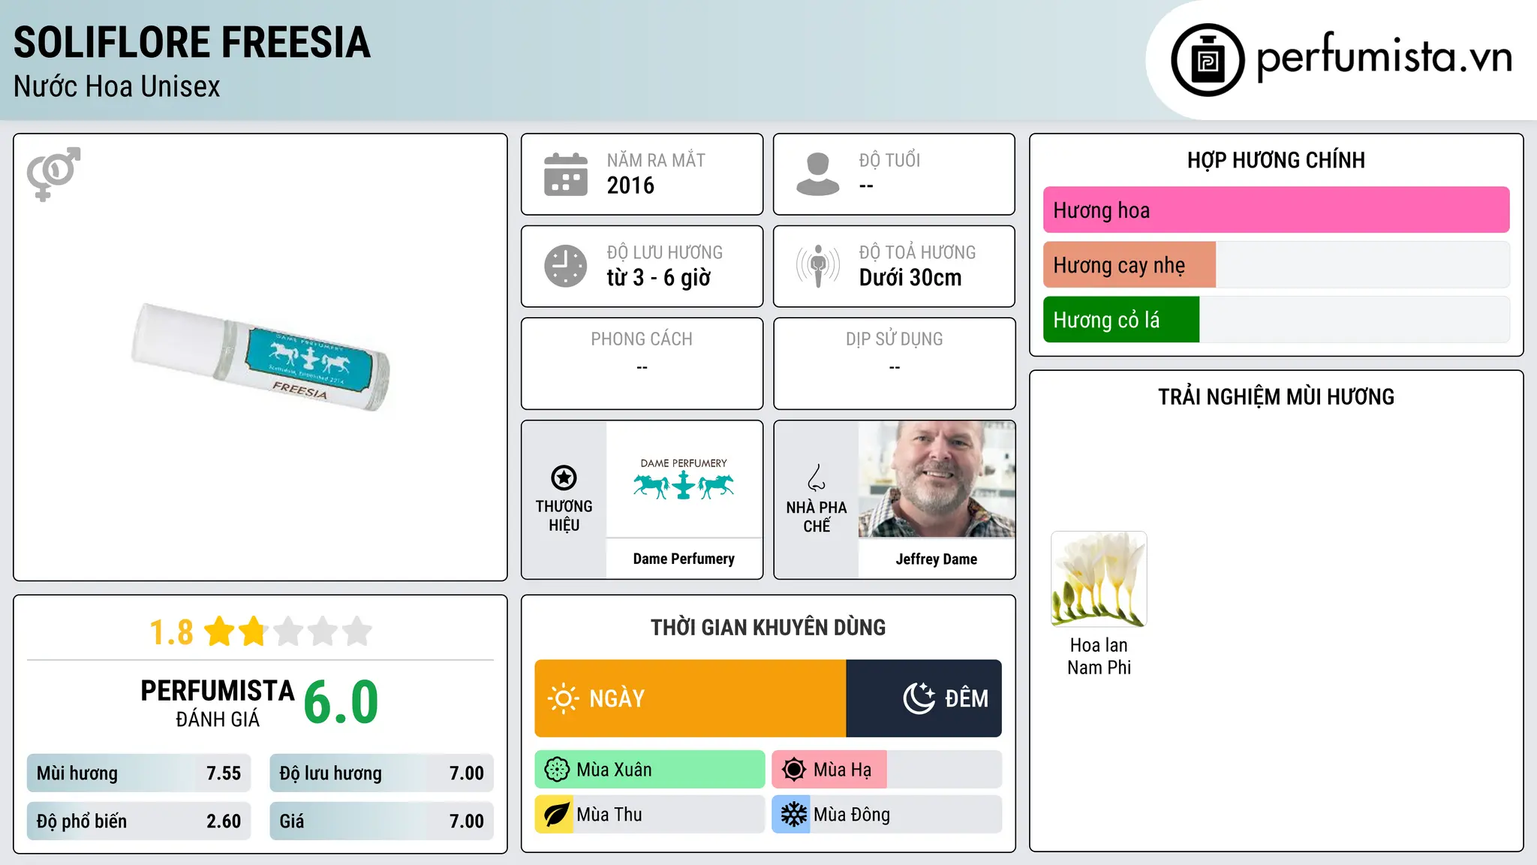Click the Thời gian khuyên dùng heading

[768, 627]
